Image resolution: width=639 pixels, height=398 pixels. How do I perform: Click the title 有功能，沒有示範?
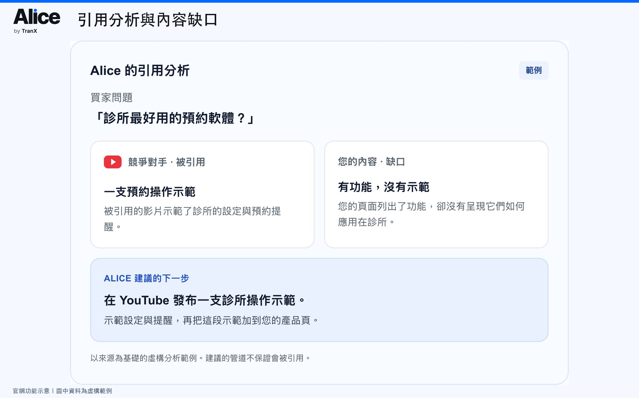[x=383, y=187]
